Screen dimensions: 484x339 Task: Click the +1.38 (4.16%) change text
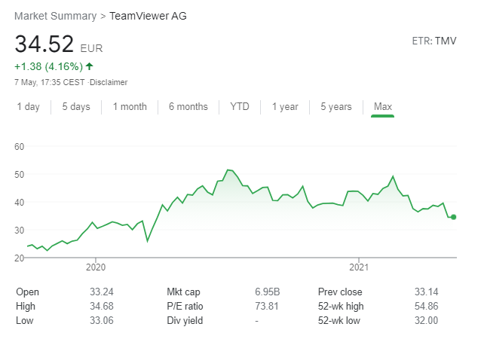pos(49,66)
